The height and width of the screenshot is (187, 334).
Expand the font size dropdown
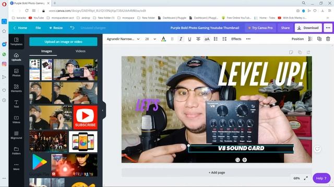coord(154,39)
